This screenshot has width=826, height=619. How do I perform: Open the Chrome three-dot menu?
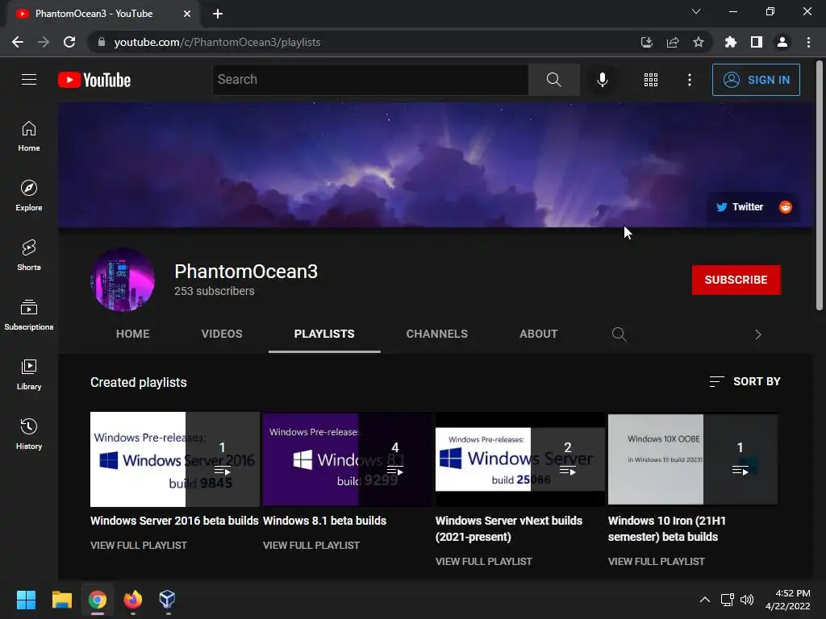(x=808, y=42)
